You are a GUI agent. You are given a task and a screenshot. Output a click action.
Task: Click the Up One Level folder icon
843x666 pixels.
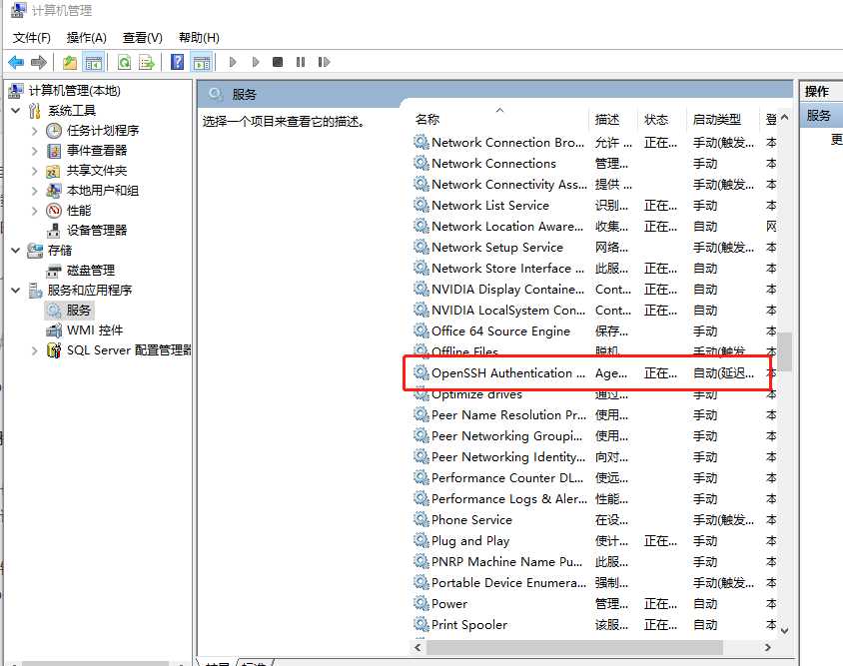coord(70,62)
